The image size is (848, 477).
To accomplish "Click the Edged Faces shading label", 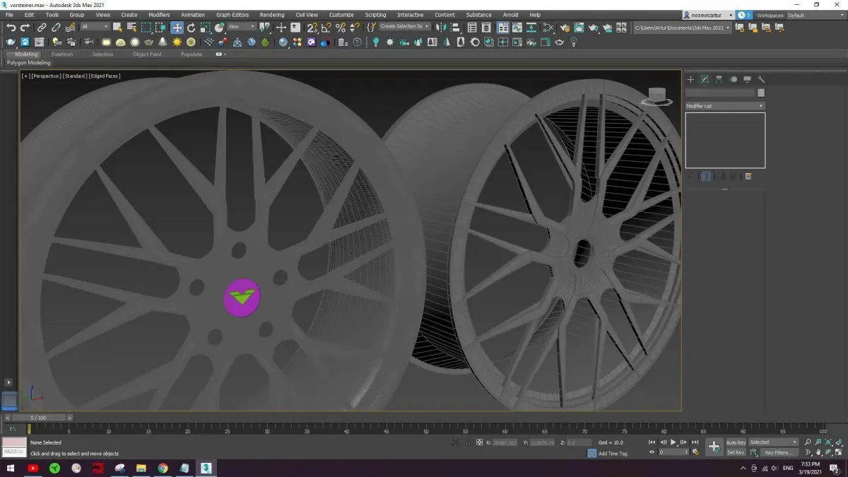I will (105, 76).
